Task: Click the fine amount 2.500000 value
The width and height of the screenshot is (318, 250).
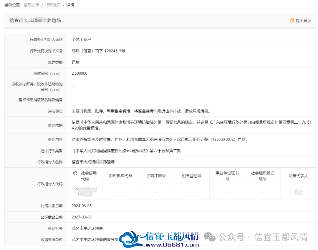Action: click(x=79, y=73)
